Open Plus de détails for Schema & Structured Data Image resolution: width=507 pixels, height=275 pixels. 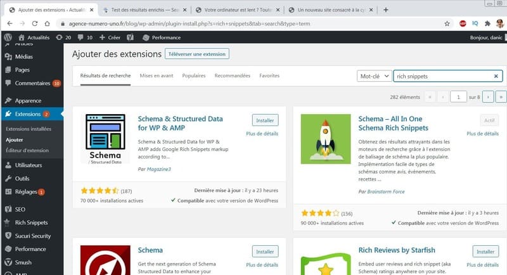click(x=262, y=134)
